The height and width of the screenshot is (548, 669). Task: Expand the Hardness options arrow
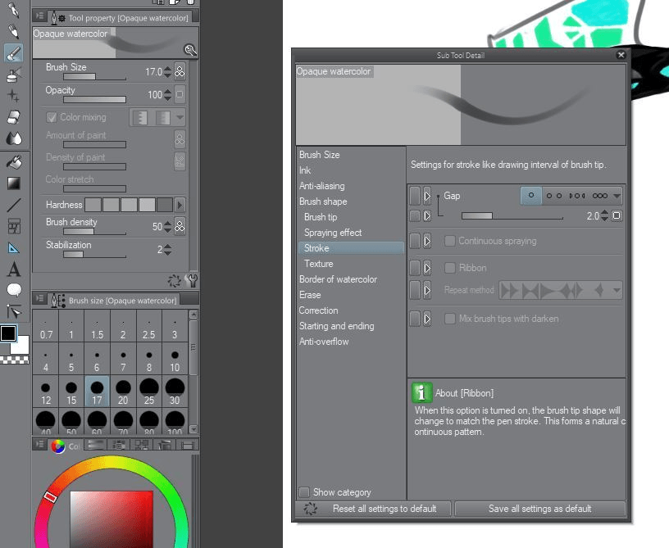coord(180,205)
